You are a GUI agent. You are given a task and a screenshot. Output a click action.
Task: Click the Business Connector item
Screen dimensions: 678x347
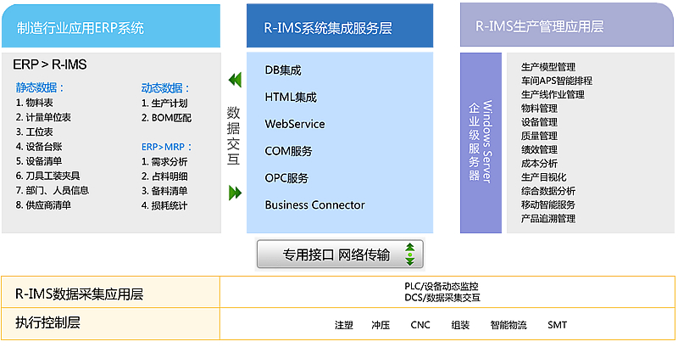pos(314,204)
